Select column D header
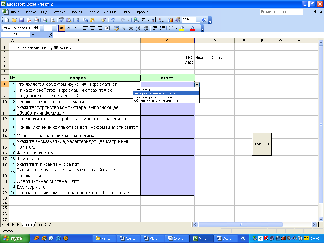 tap(215, 41)
